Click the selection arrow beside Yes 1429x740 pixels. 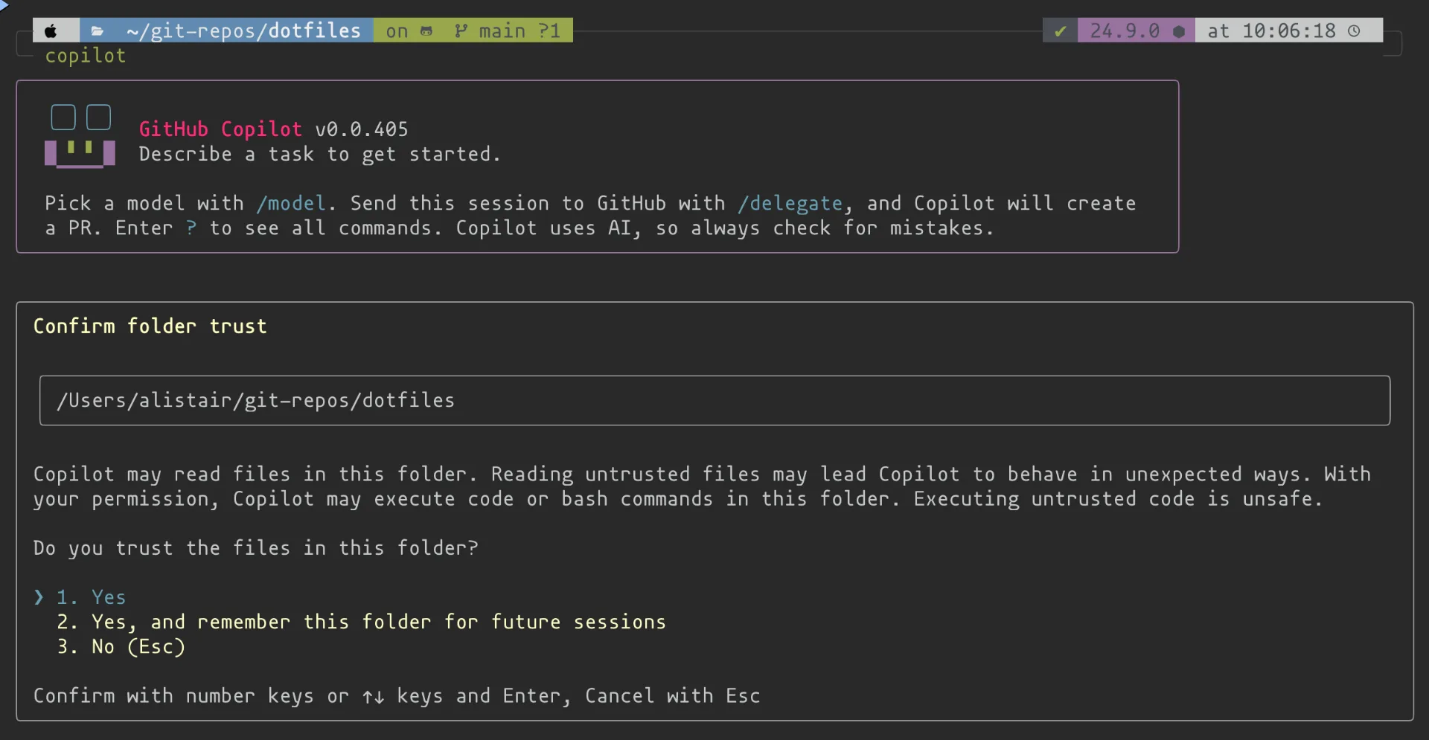coord(39,596)
